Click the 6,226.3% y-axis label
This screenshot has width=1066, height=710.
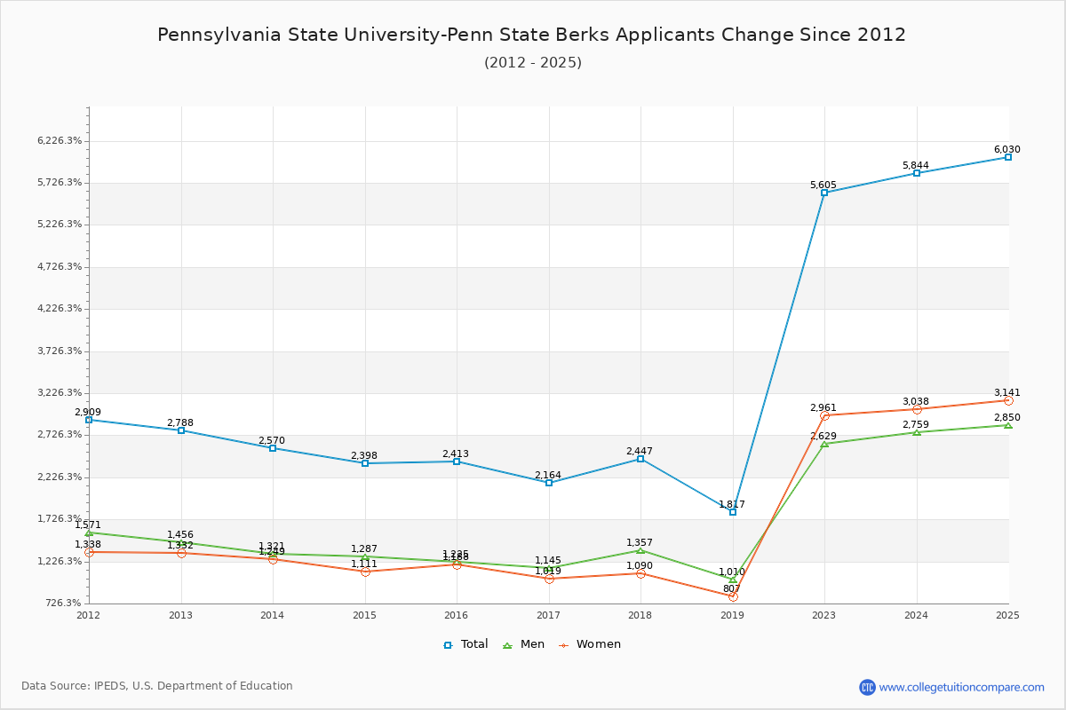[x=60, y=141]
